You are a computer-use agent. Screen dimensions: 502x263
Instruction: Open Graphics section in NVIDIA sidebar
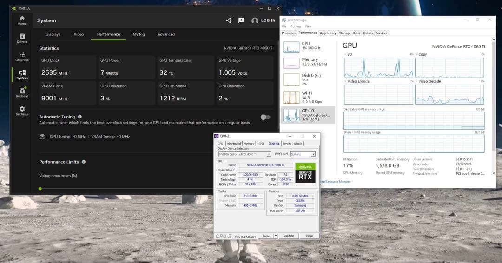[22, 57]
